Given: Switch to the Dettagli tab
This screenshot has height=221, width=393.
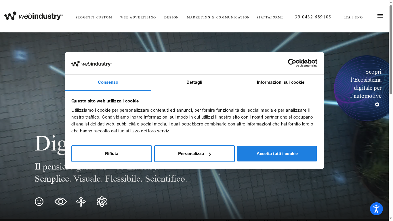Looking at the screenshot, I should 194,82.
